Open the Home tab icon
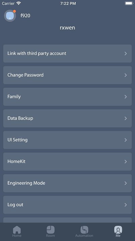 [17, 229]
